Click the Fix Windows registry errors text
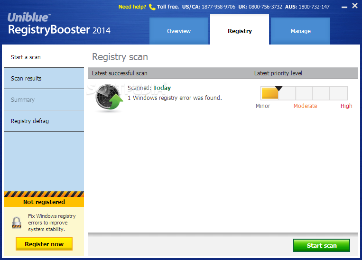 52,223
